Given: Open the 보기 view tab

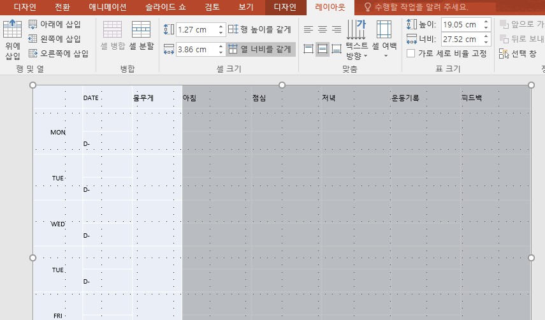Looking at the screenshot, I should (246, 7).
